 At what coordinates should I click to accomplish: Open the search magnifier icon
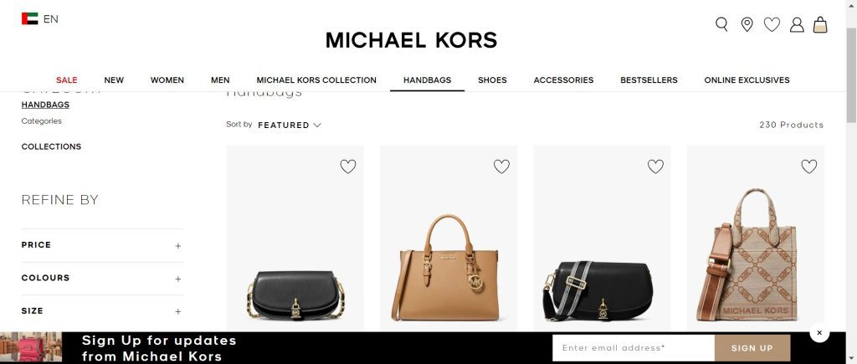[x=721, y=24]
